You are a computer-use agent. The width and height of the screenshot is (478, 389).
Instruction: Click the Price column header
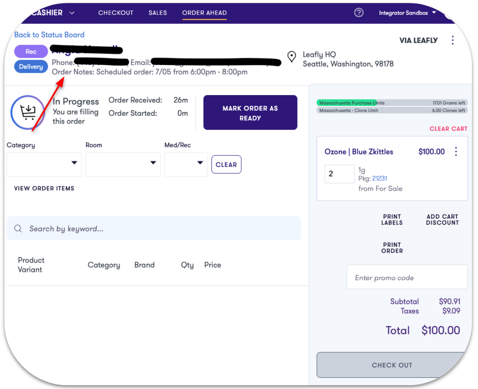click(213, 265)
